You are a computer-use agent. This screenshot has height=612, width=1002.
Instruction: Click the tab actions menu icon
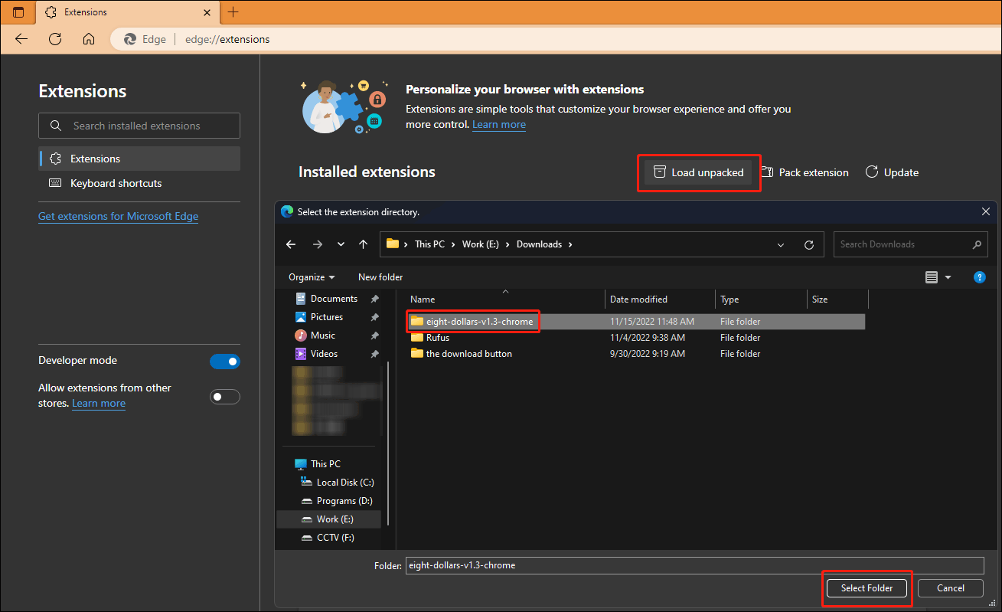pyautogui.click(x=18, y=12)
